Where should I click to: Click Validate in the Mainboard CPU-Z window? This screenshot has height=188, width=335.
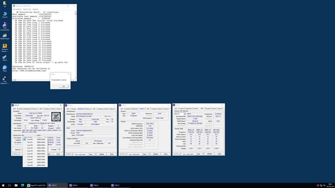click(x=102, y=154)
